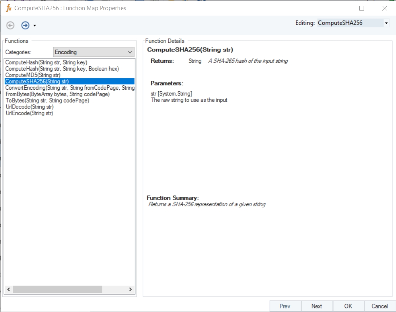
Task: Click the back navigation arrow icon
Action: tap(11, 25)
